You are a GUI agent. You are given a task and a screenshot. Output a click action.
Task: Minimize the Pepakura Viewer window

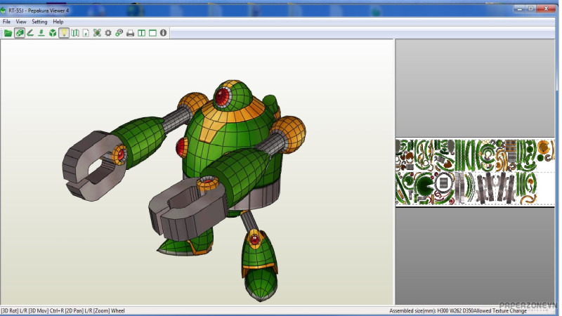pos(519,8)
